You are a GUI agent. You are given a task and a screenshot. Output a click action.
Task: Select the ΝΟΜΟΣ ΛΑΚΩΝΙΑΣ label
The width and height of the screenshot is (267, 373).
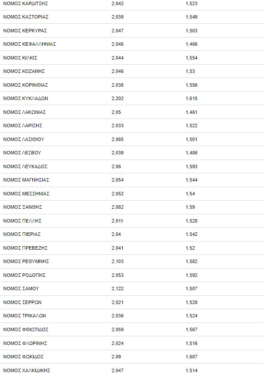[25, 112]
